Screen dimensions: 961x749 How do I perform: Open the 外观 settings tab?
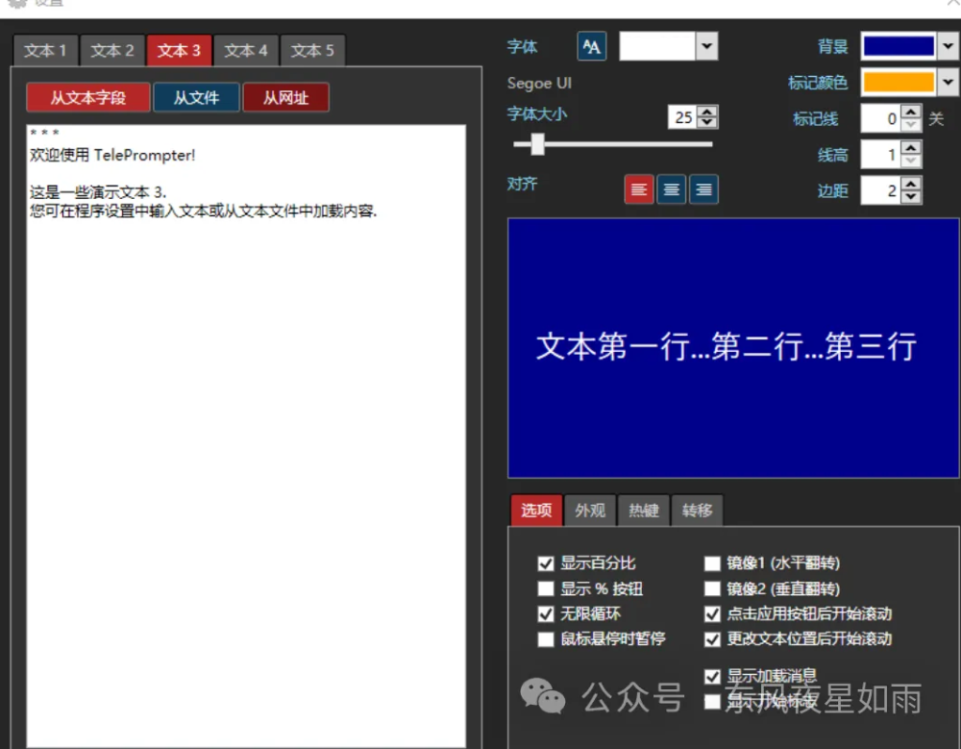tap(590, 510)
